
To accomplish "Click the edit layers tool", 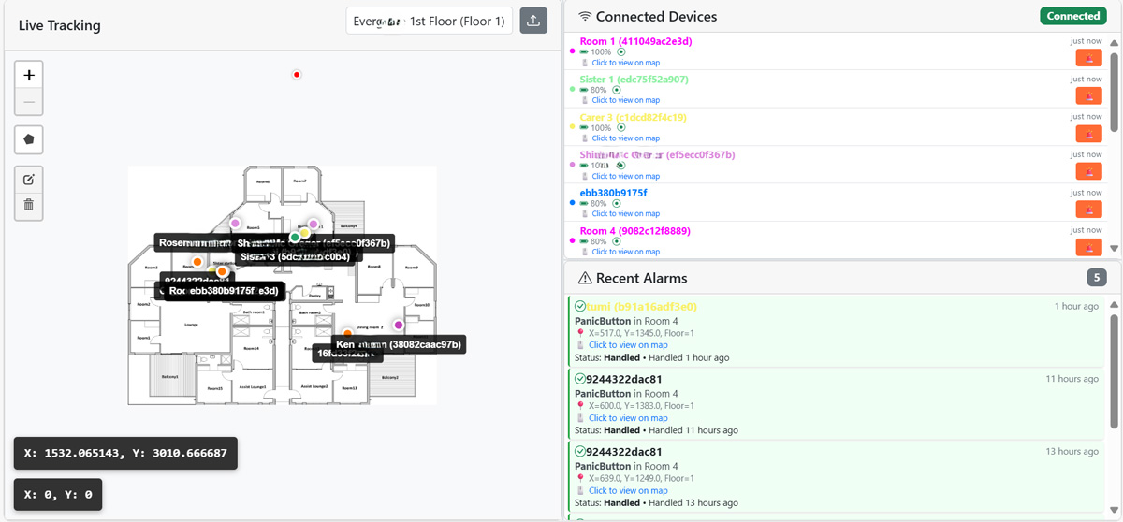I will click(29, 180).
